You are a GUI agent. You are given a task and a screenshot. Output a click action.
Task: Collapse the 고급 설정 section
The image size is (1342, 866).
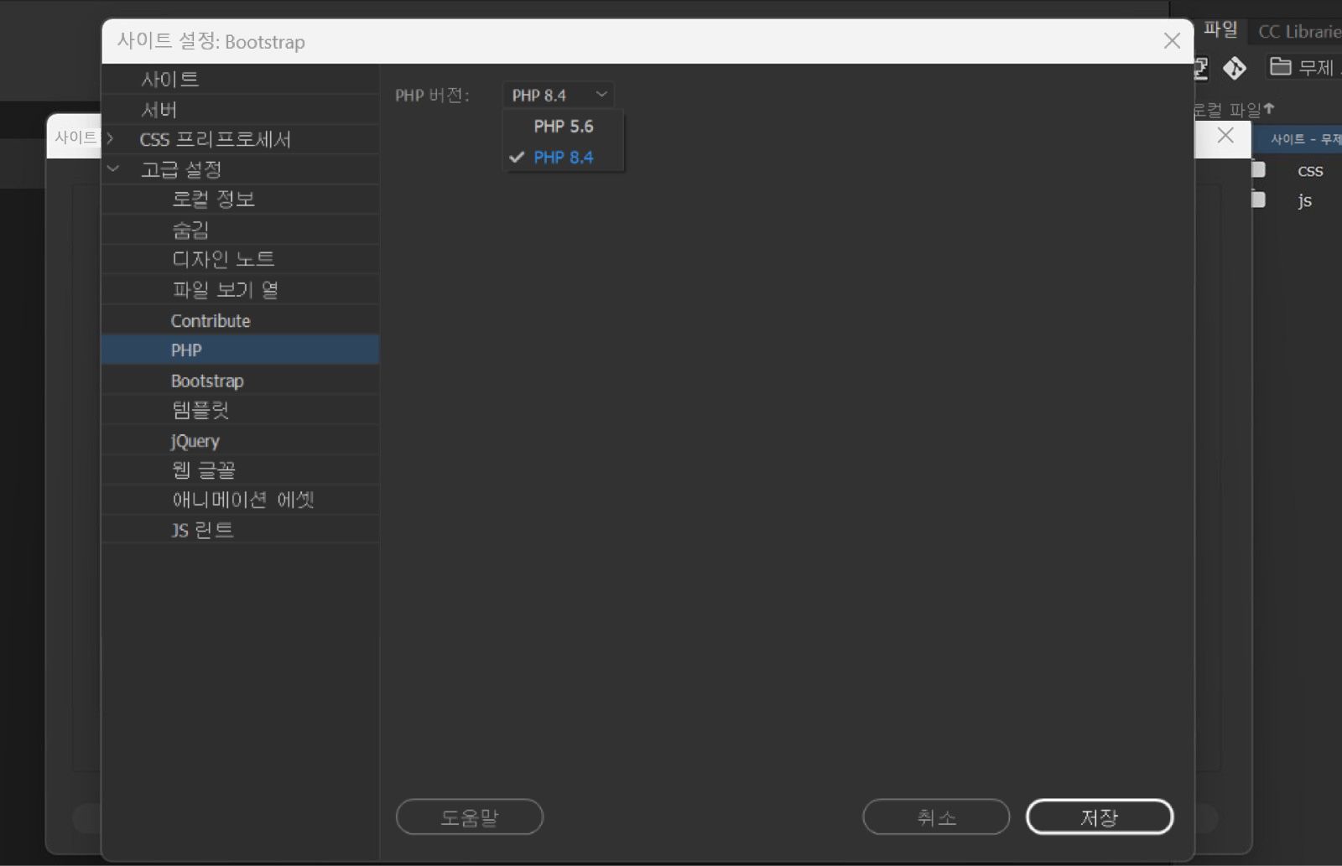coord(114,169)
